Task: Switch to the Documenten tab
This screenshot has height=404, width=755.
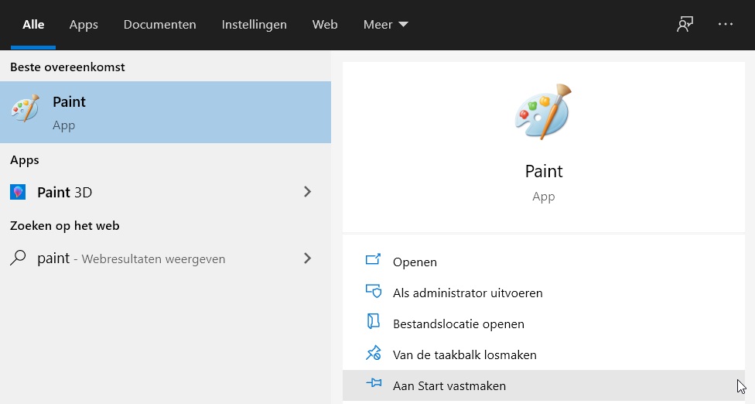Action: (159, 25)
